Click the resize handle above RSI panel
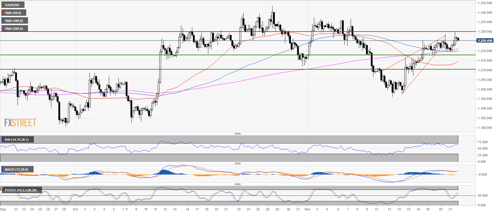 238,134
